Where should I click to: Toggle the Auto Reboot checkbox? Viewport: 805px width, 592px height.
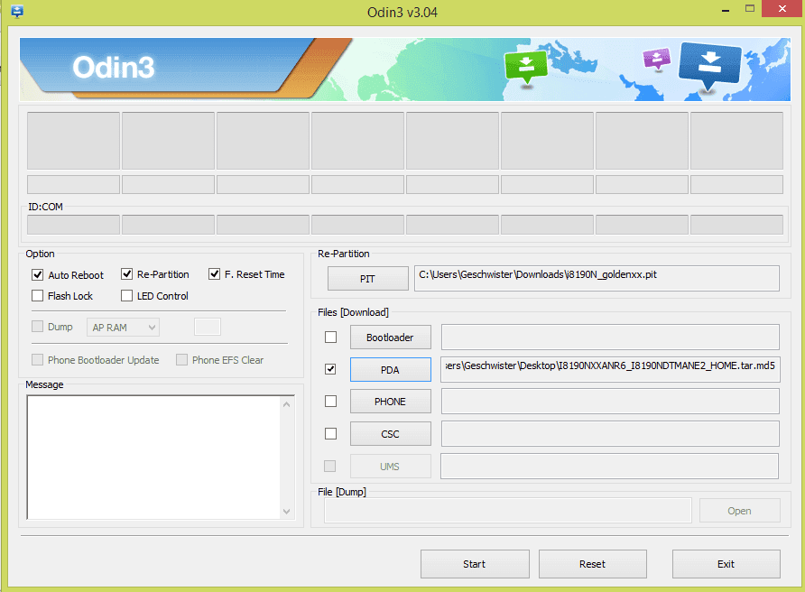[38, 274]
